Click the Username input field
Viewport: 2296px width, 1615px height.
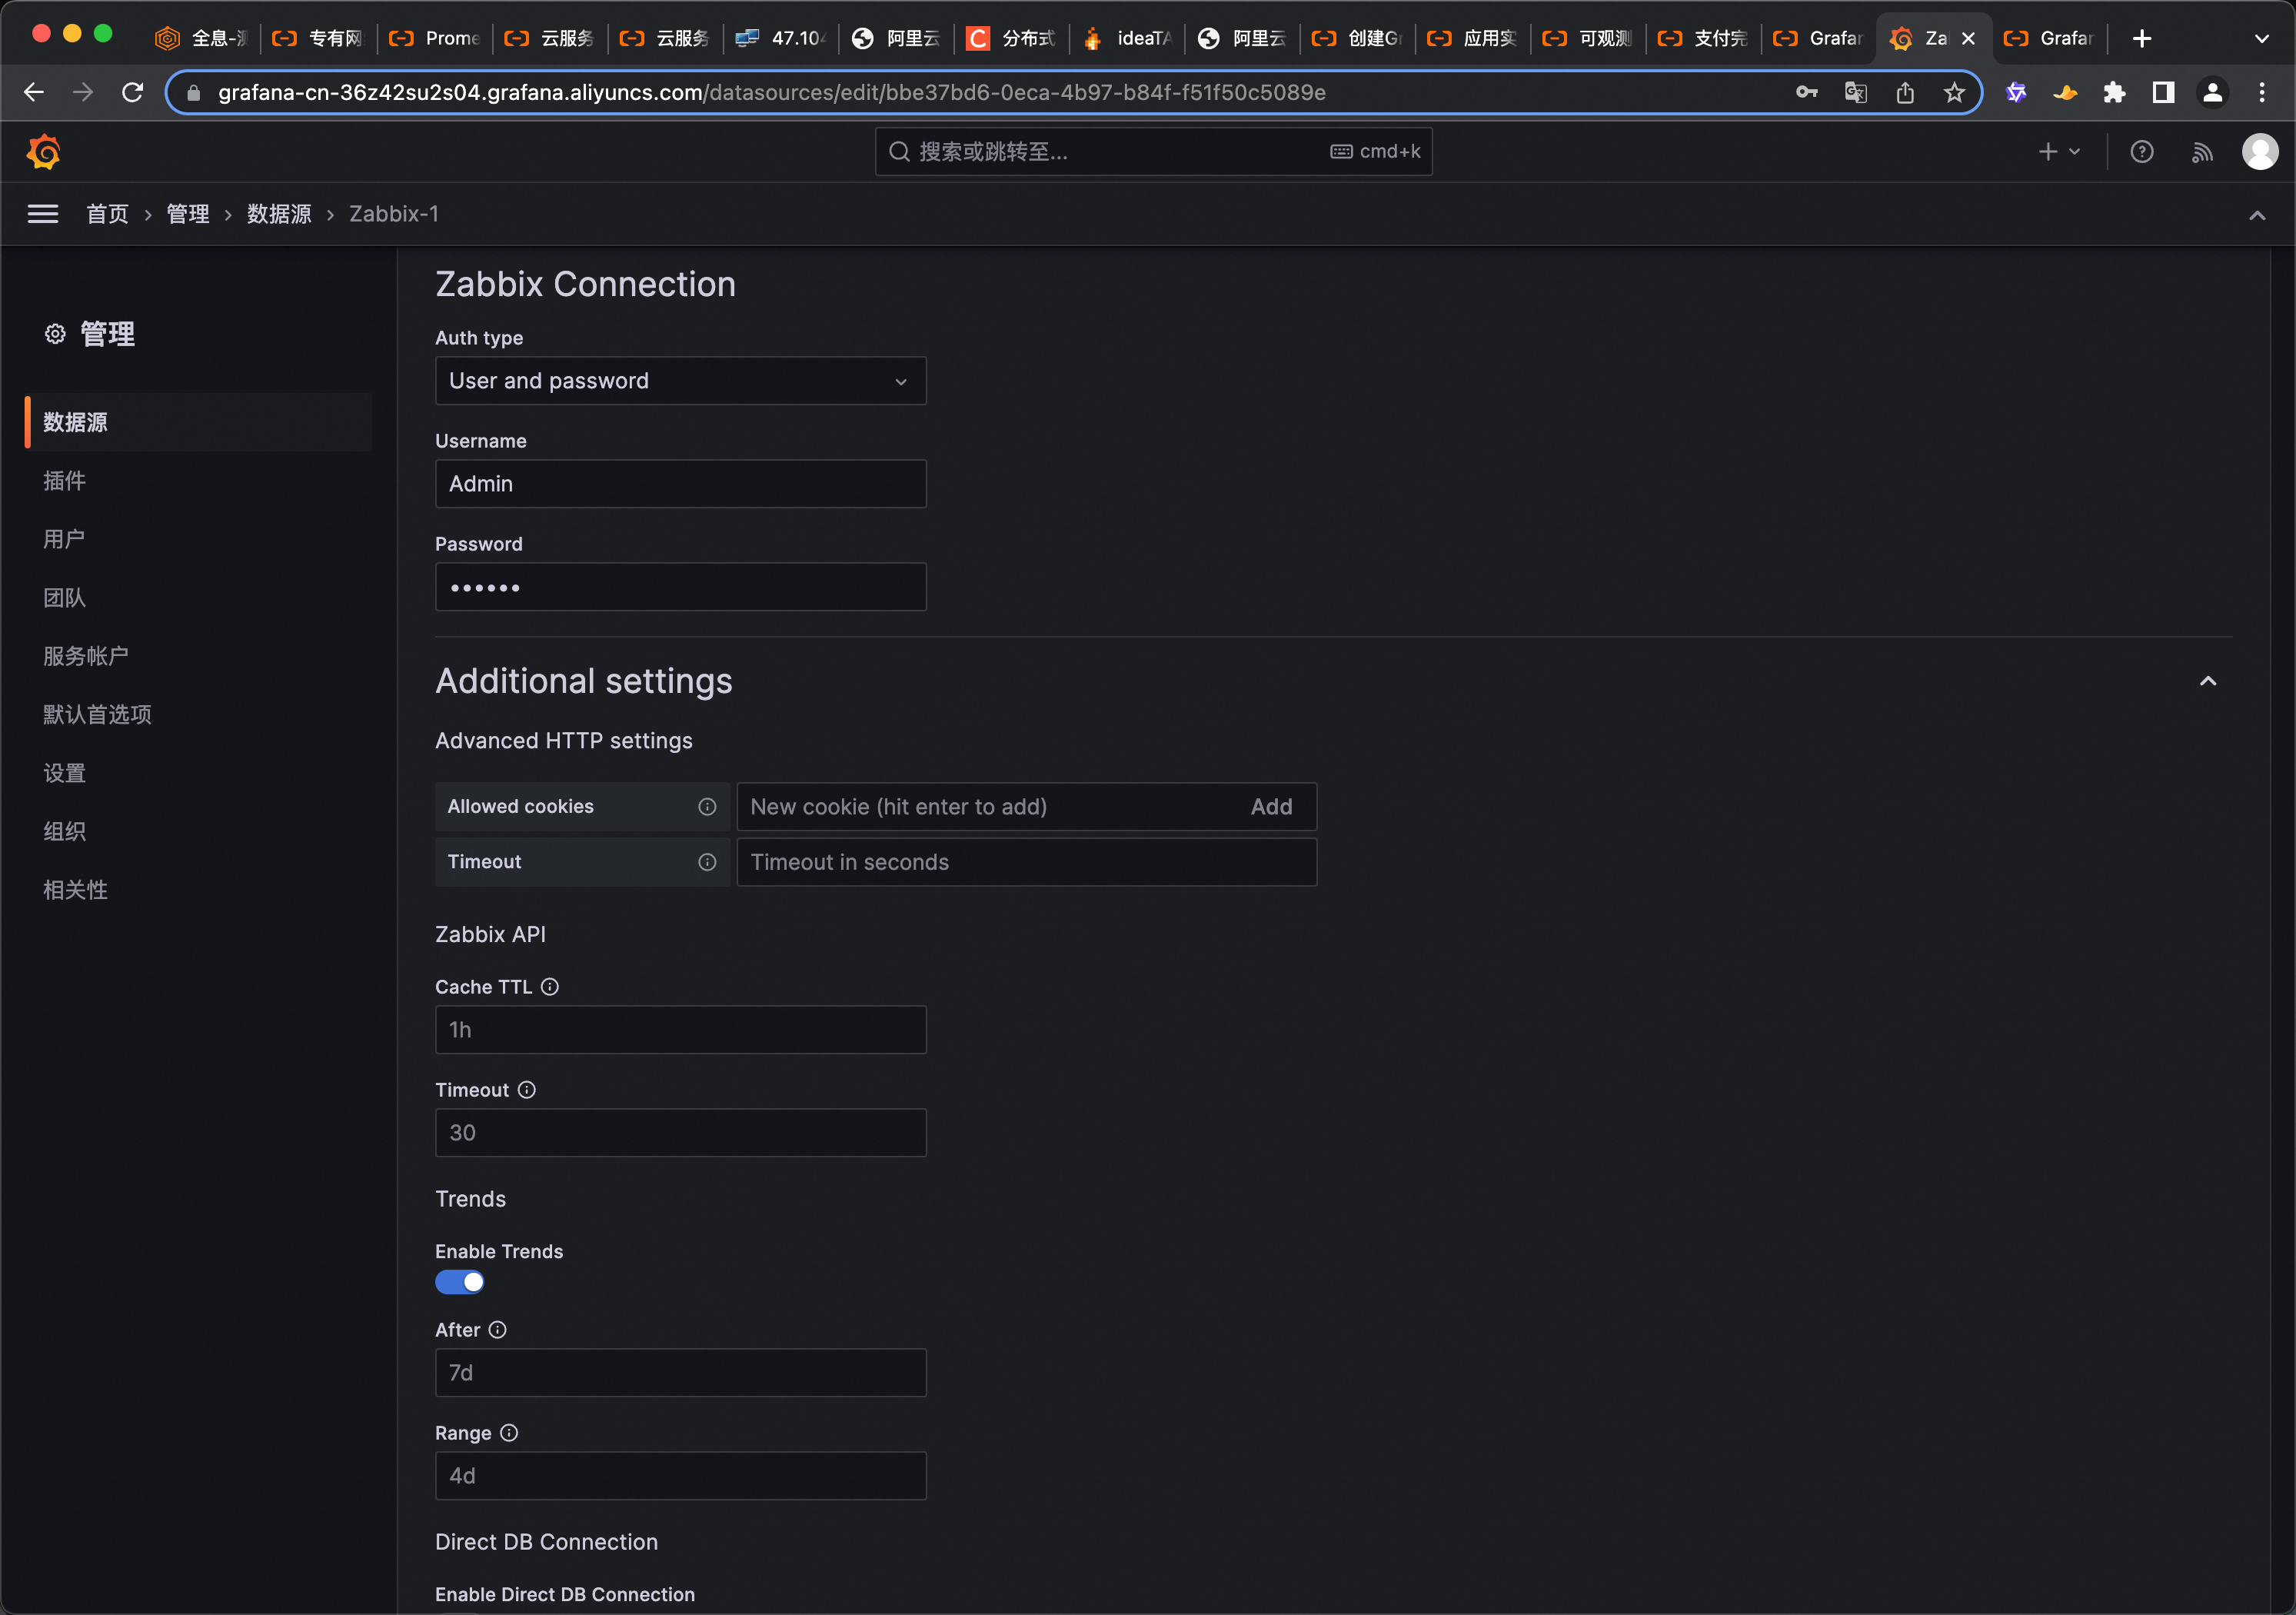680,484
